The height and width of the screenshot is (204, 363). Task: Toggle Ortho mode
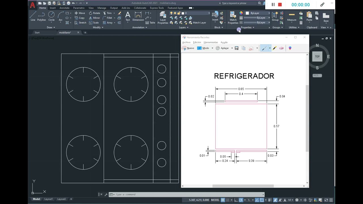tap(236, 200)
